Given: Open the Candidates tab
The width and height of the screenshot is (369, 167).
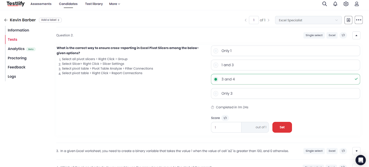Looking at the screenshot, I should coord(68,4).
